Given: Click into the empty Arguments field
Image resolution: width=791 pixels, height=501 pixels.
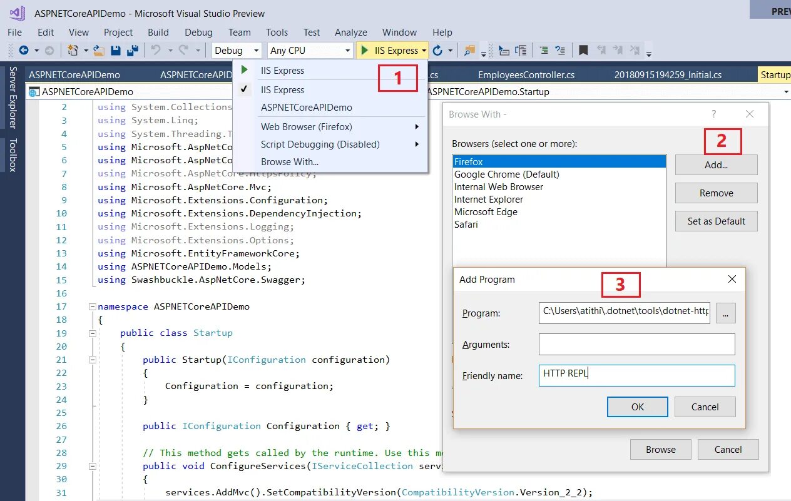Looking at the screenshot, I should pos(637,345).
